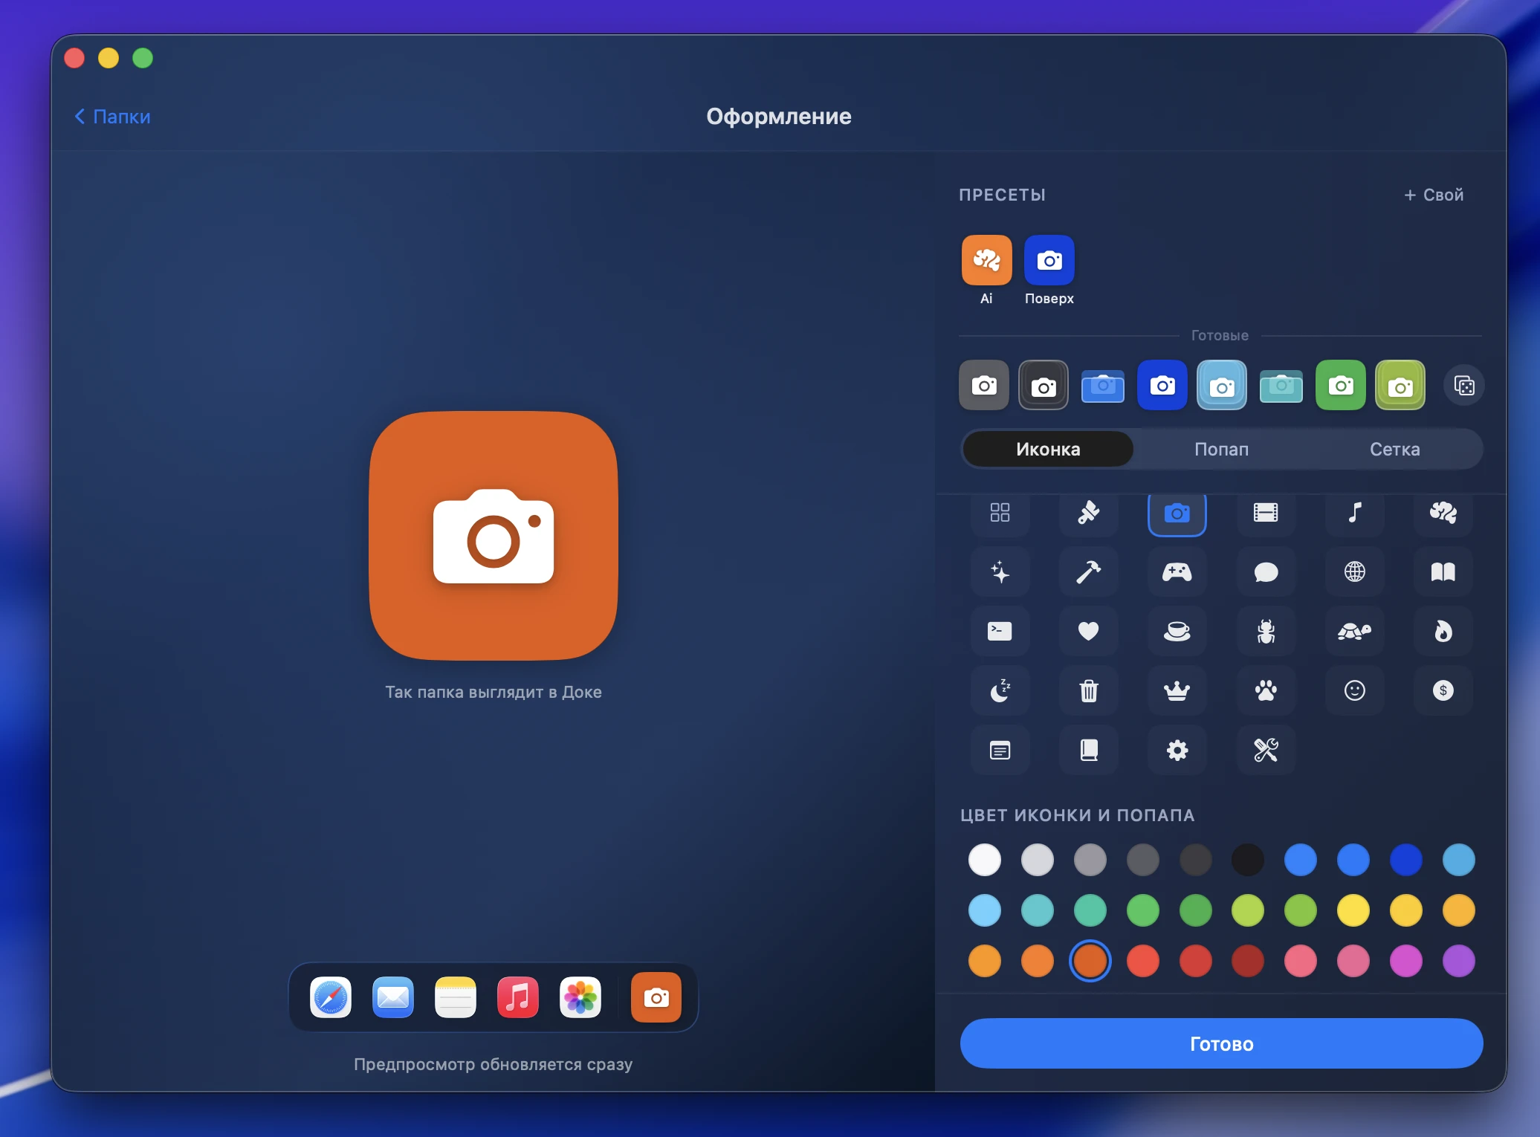Pick the dark maroon red swatch

[x=1248, y=961]
